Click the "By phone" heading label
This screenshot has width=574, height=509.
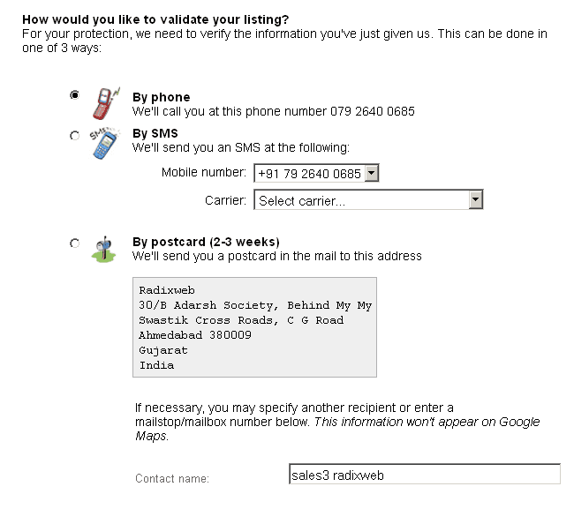pos(161,97)
